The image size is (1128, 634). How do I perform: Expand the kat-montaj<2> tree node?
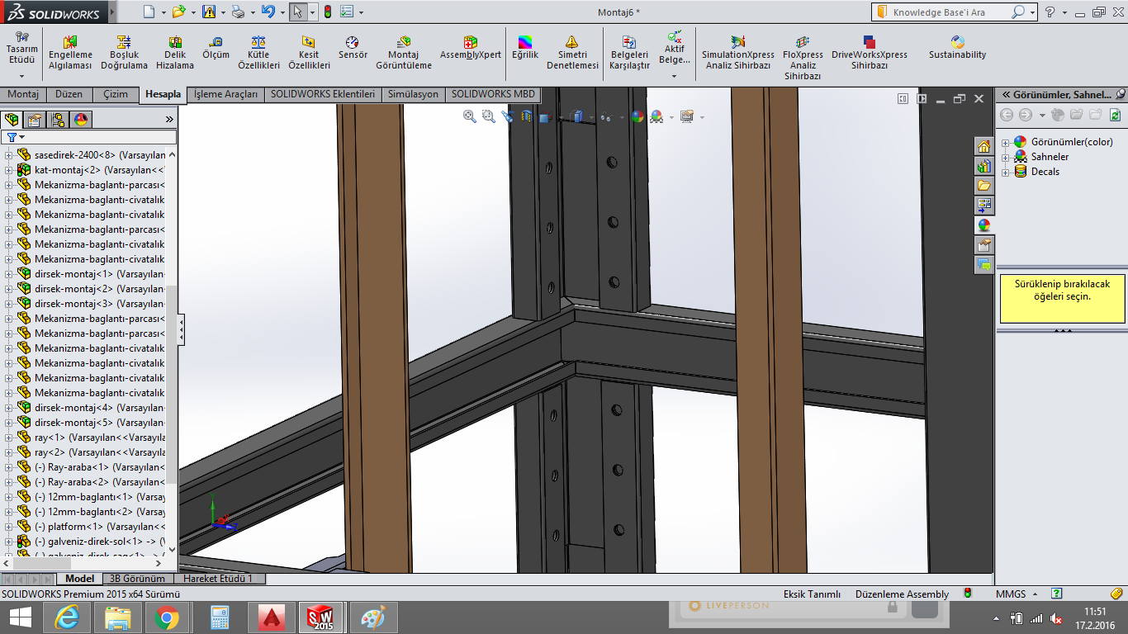point(8,169)
